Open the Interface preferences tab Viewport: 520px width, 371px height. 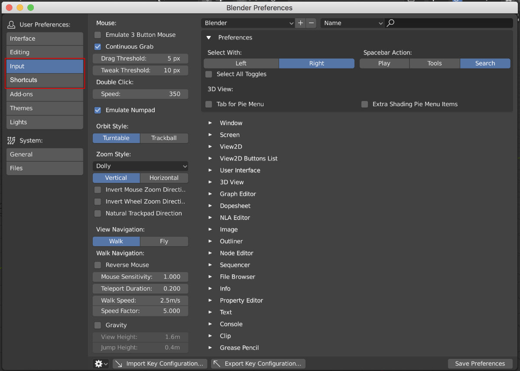pos(45,39)
